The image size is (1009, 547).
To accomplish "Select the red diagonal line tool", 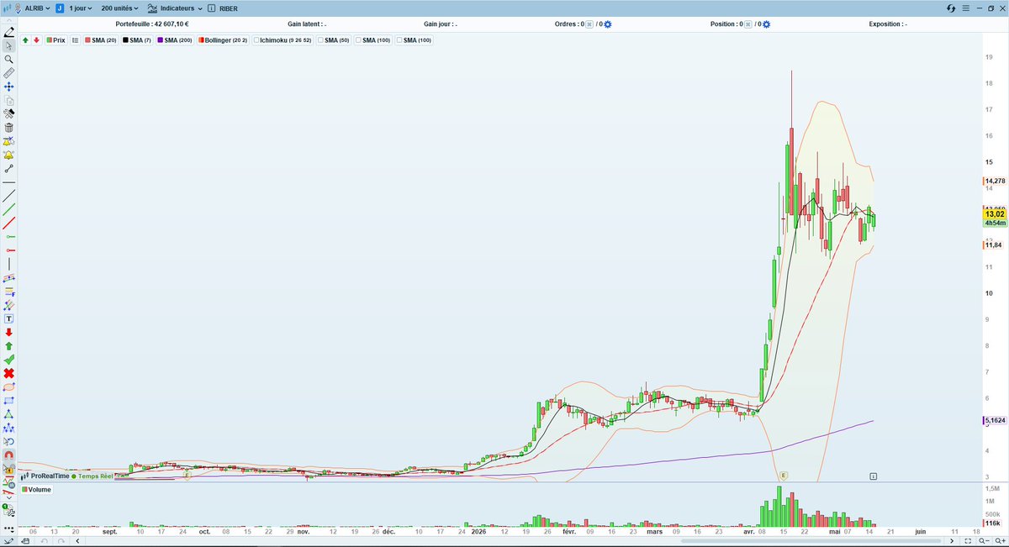I will (x=9, y=224).
